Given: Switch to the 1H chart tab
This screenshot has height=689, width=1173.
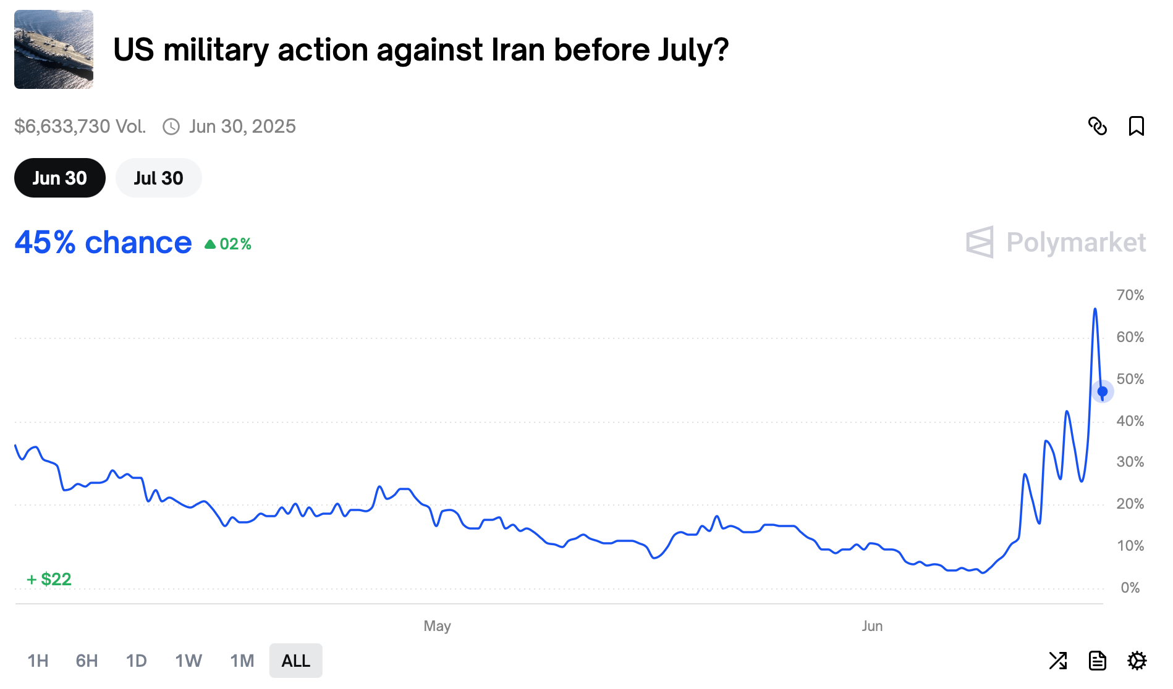Looking at the screenshot, I should click(x=37, y=660).
